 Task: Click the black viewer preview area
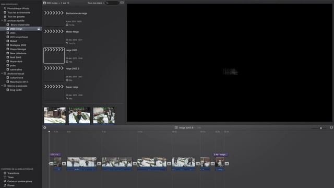230,63
